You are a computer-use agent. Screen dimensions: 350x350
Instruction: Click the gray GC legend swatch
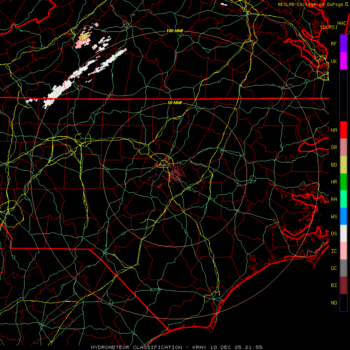click(343, 268)
